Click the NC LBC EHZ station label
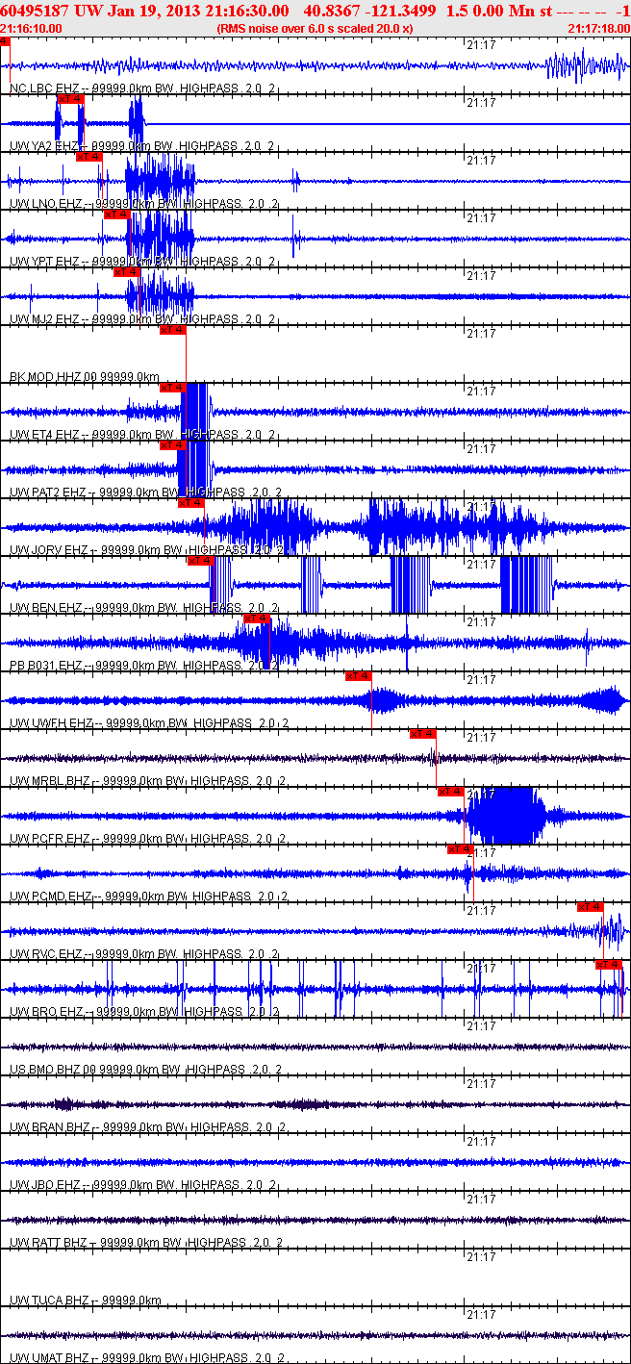Screen dimensions: 631x1364 coord(142,88)
